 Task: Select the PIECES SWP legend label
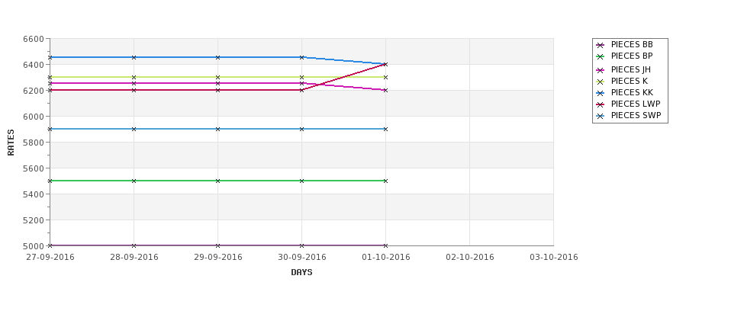click(636, 116)
